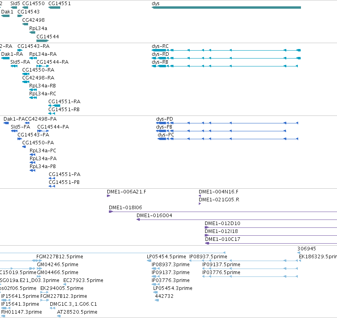Select dys-RB transcript

click(x=225, y=66)
